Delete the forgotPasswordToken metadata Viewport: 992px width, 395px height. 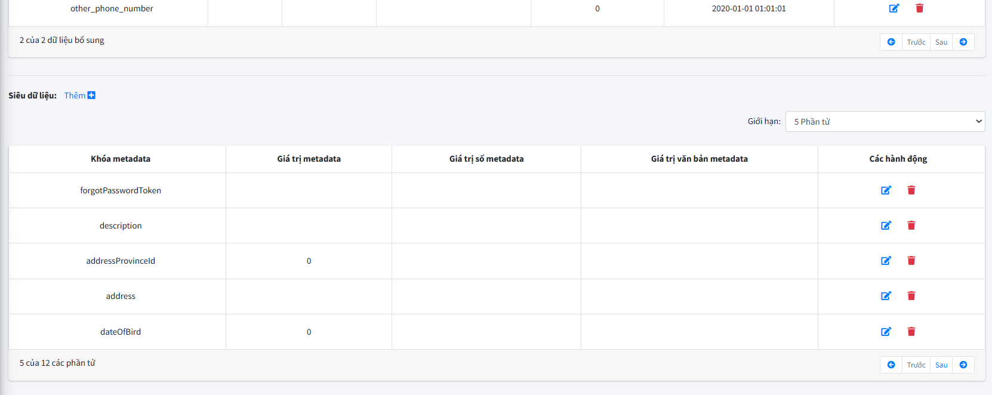point(911,190)
